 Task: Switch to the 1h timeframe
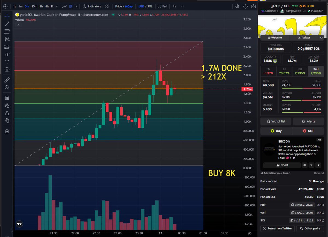pyautogui.click(x=41, y=6)
